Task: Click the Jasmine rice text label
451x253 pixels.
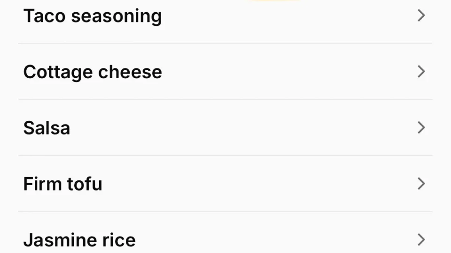Action: coord(79,240)
